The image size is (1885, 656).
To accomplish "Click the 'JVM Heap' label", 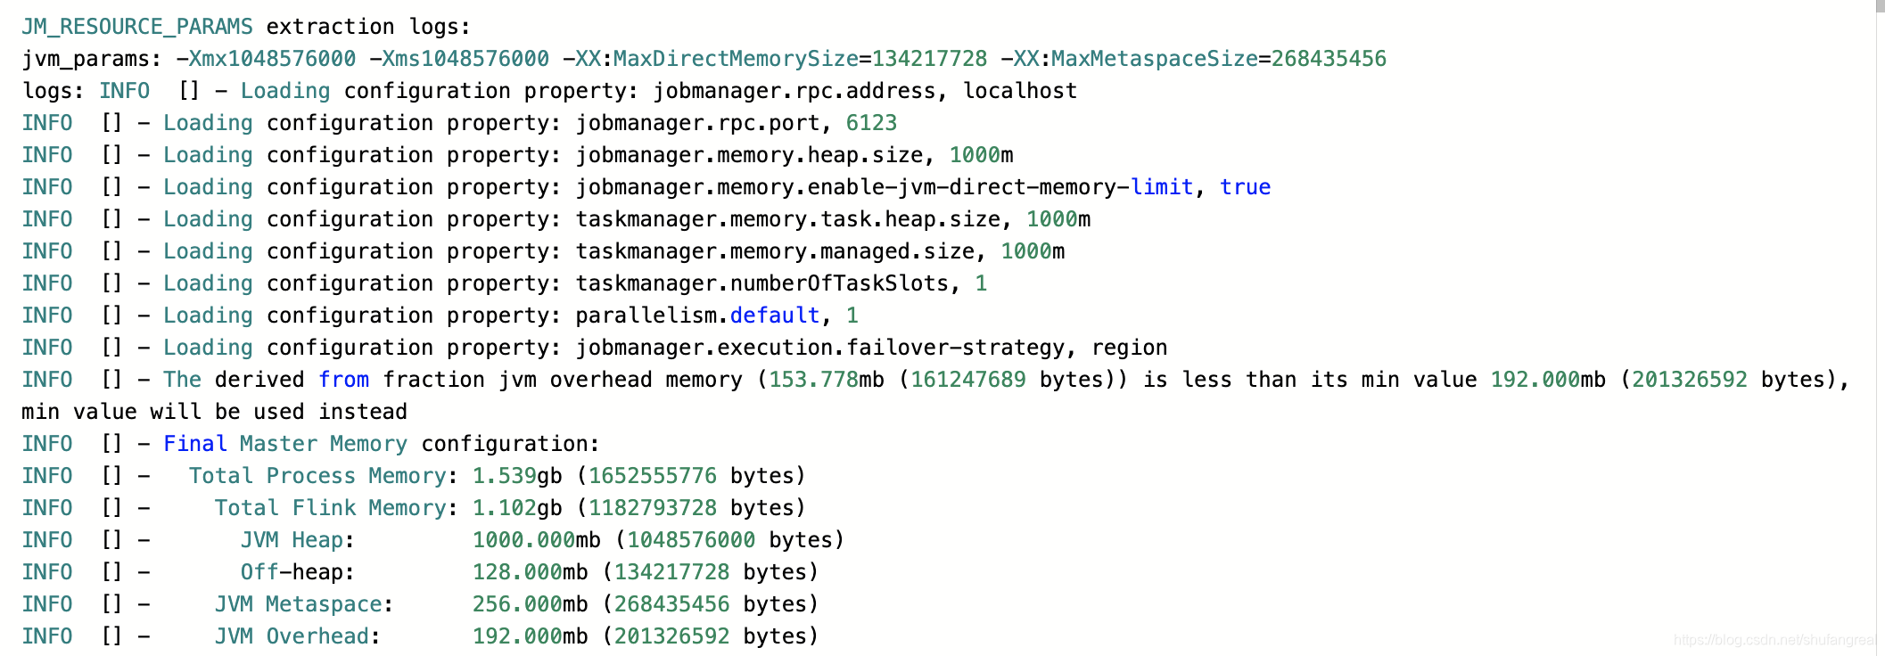I will click(x=292, y=540).
